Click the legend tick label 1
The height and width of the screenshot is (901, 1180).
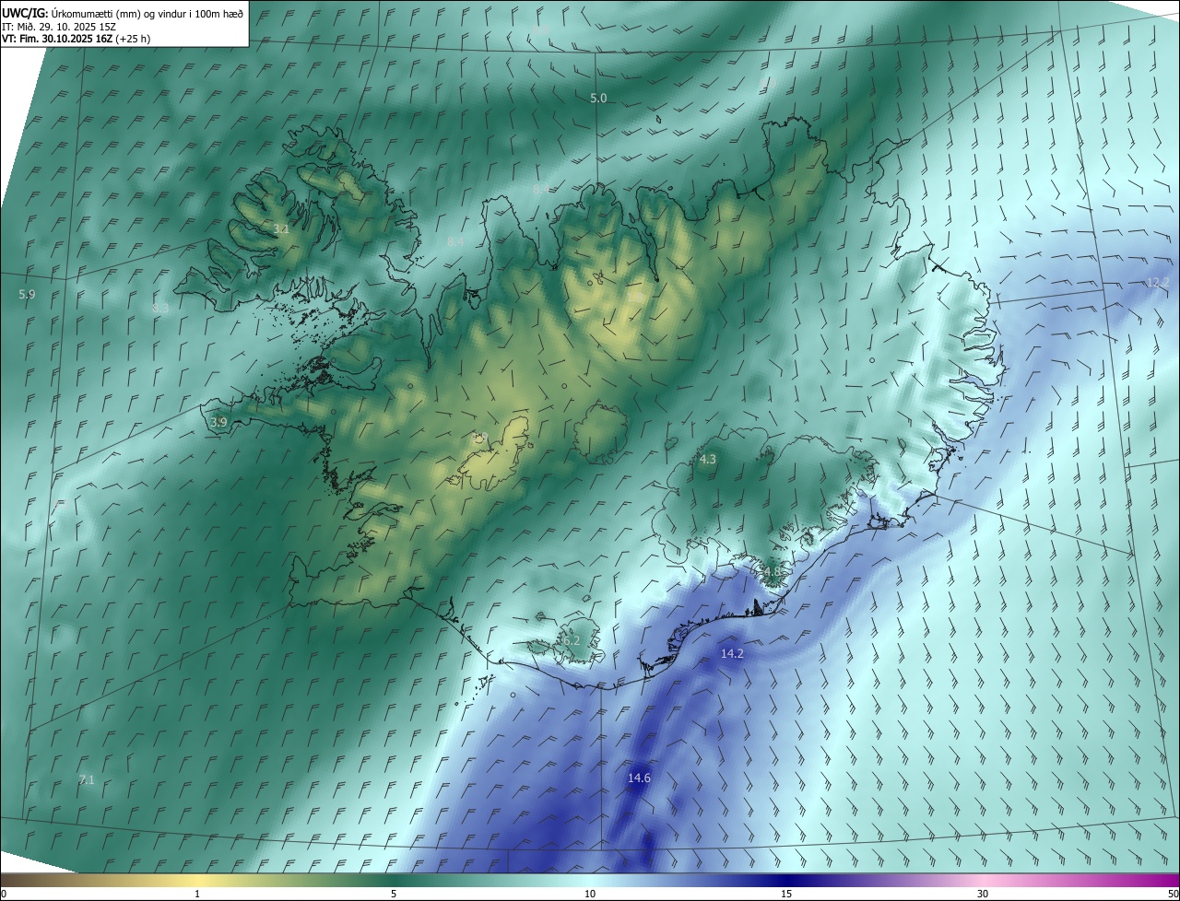click(198, 894)
